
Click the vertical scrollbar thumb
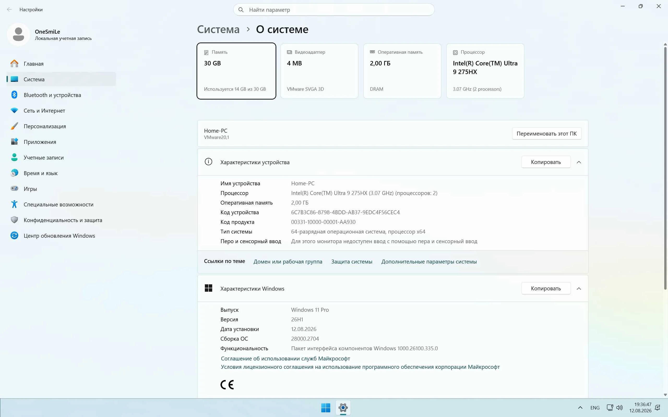[x=665, y=168]
